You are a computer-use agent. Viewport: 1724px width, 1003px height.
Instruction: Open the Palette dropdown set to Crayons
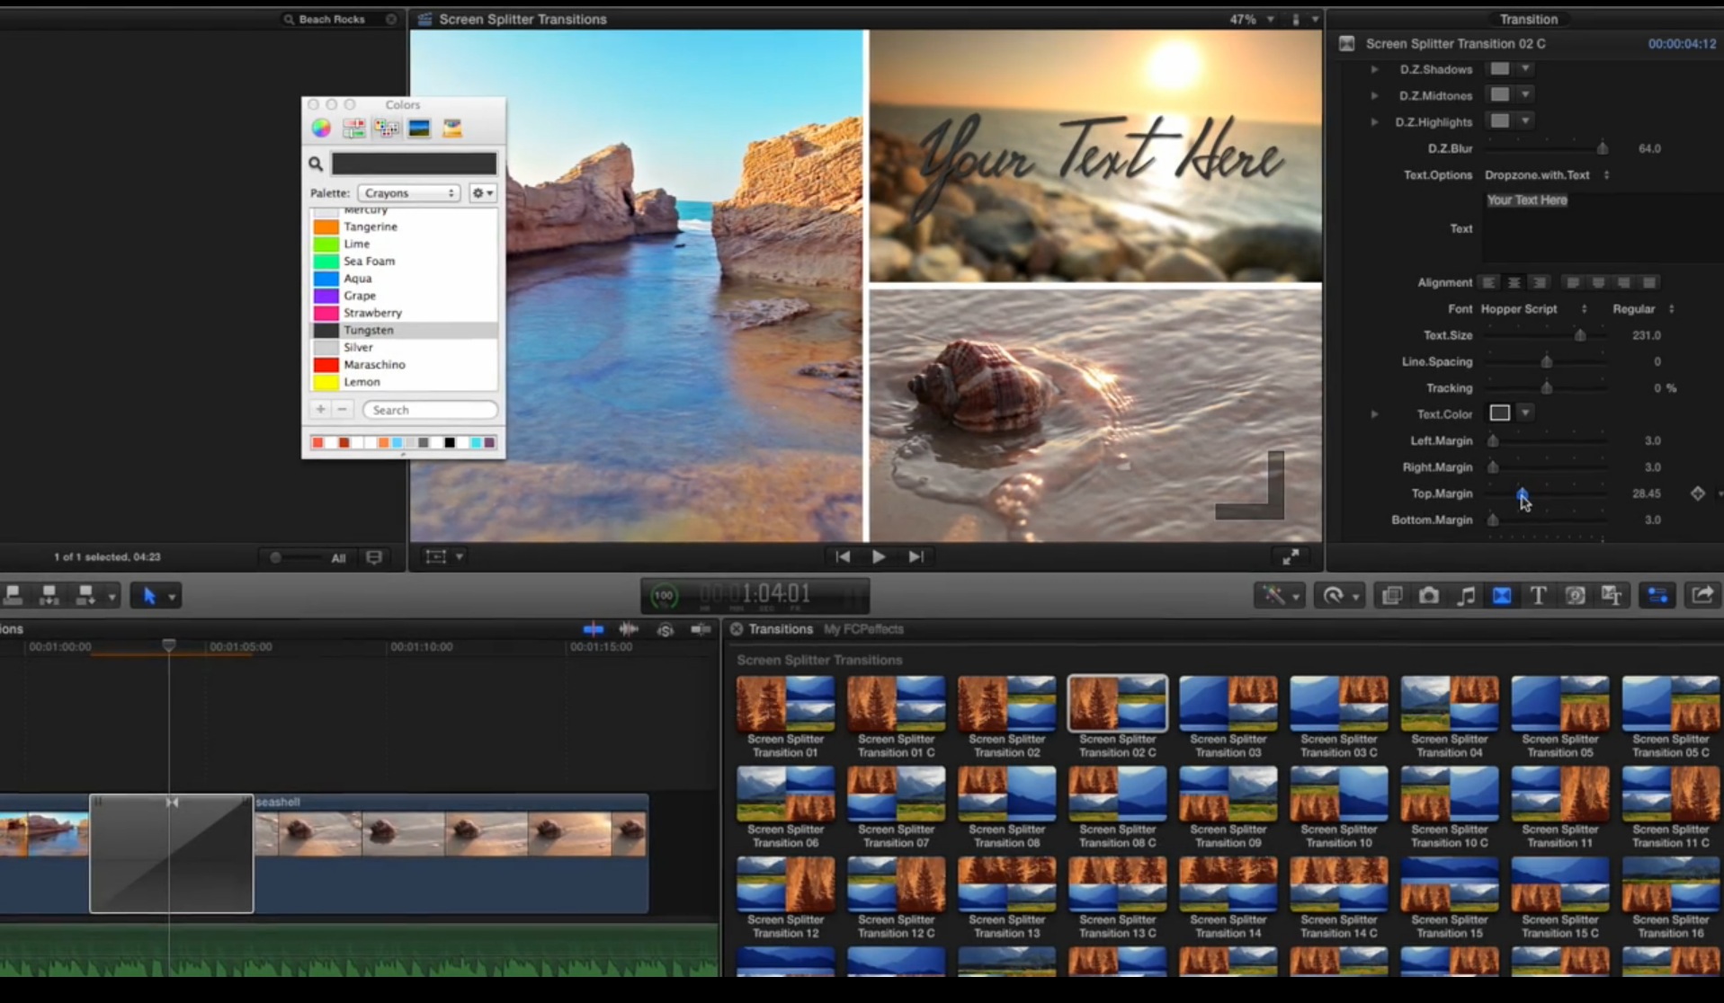coord(408,192)
